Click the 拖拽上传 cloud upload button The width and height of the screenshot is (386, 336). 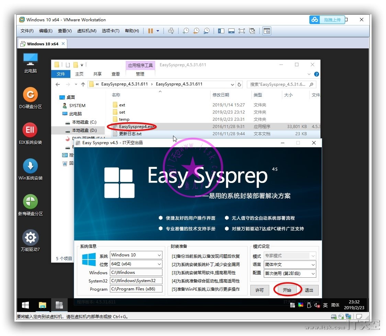327,20
